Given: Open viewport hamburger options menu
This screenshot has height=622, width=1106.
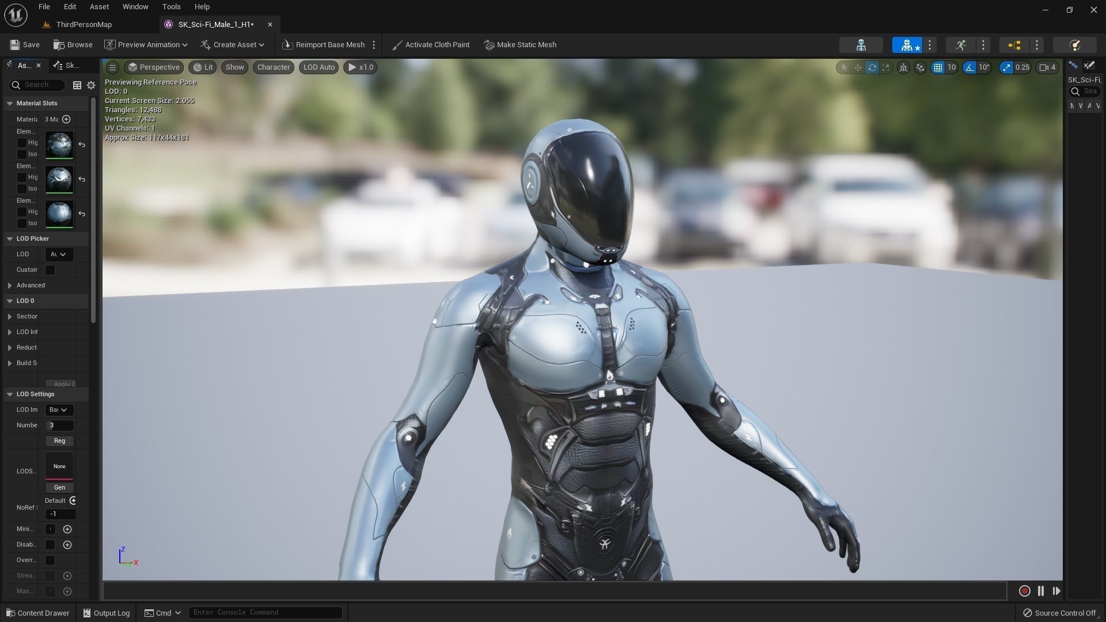Looking at the screenshot, I should pos(112,67).
